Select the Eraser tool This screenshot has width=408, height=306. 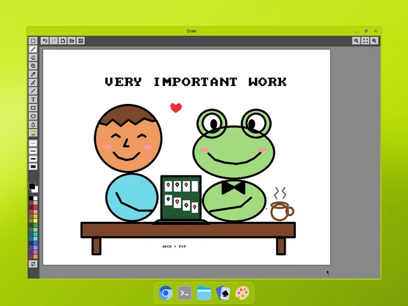[33, 57]
